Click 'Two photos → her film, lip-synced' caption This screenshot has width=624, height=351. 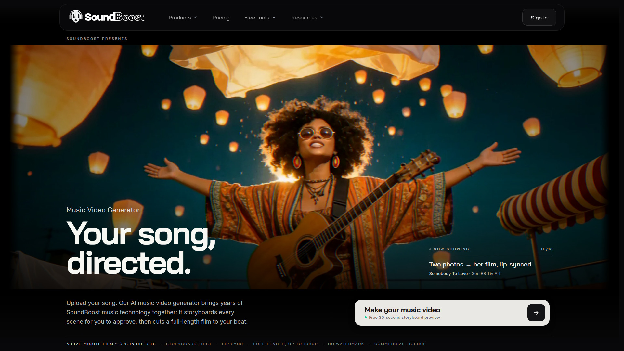(x=480, y=265)
